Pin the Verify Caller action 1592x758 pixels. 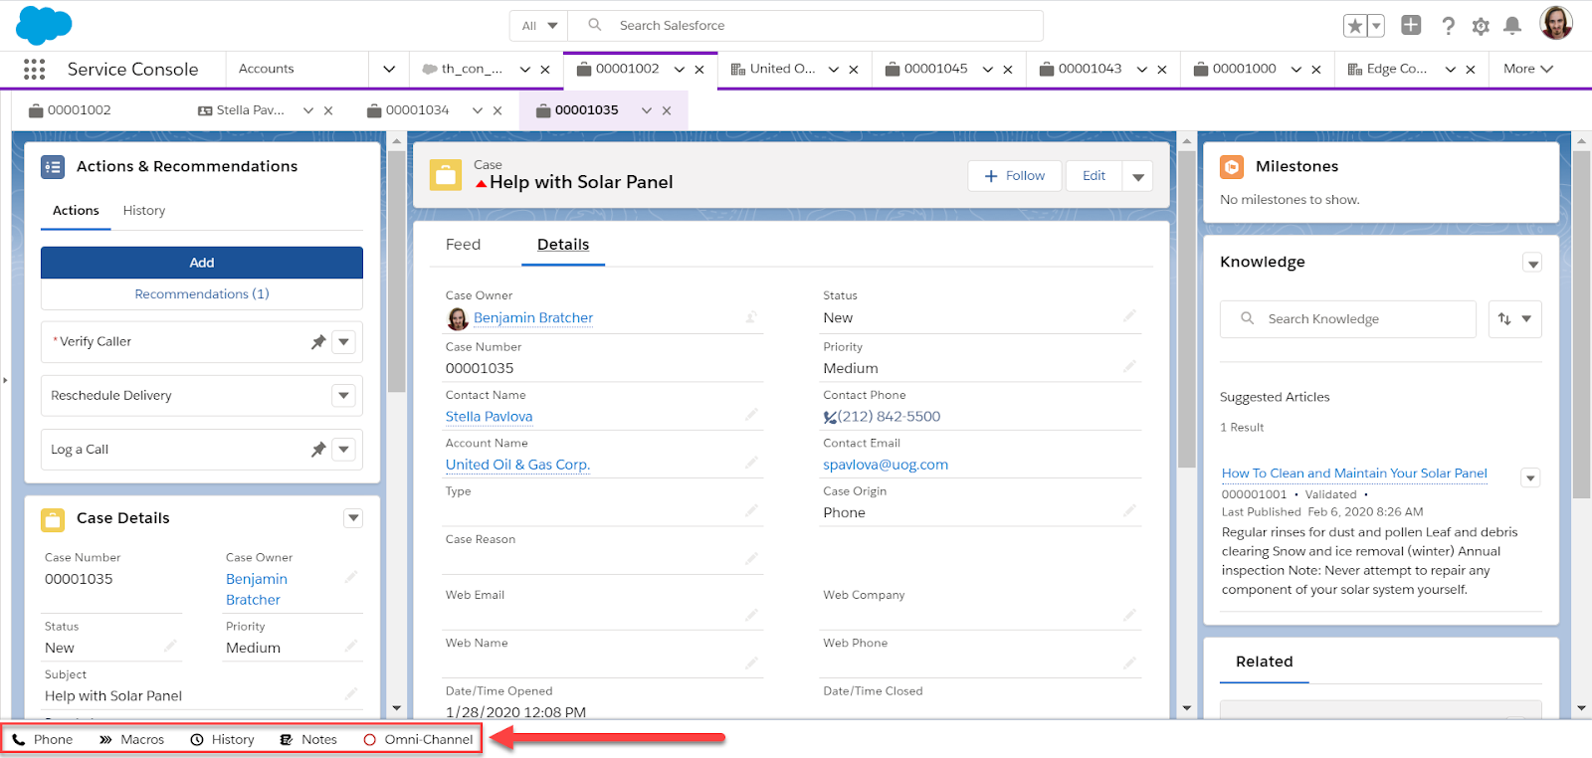pyautogui.click(x=318, y=342)
